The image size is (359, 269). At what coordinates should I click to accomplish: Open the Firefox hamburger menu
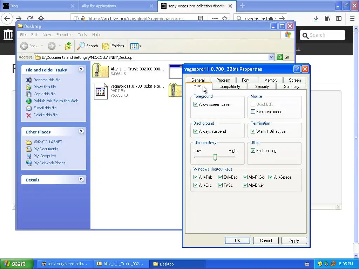[x=352, y=19]
